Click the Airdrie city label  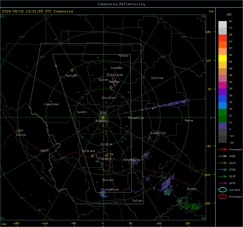coord(106,144)
